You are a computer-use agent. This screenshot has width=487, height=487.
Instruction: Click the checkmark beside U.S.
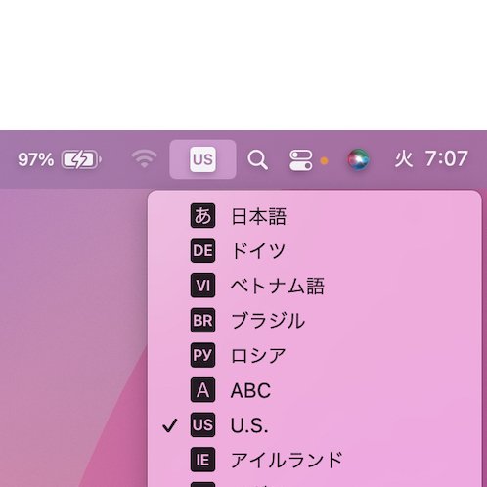[x=170, y=425]
